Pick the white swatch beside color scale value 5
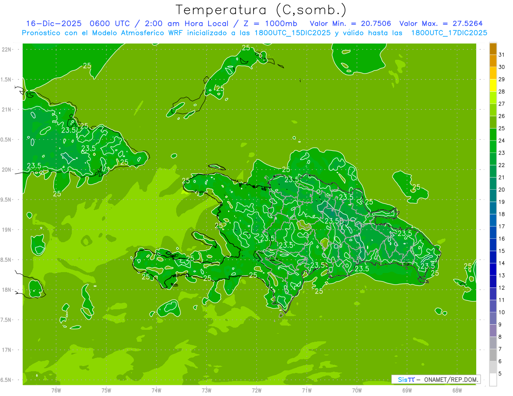The image size is (513, 396). point(493,380)
